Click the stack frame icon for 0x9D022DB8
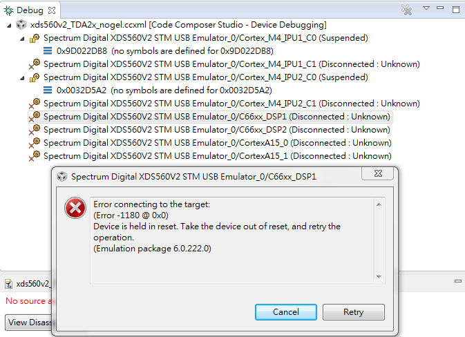The width and height of the screenshot is (465, 337). click(48, 51)
